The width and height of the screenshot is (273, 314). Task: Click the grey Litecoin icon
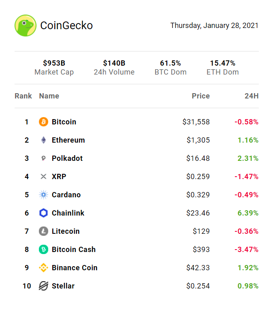click(43, 231)
